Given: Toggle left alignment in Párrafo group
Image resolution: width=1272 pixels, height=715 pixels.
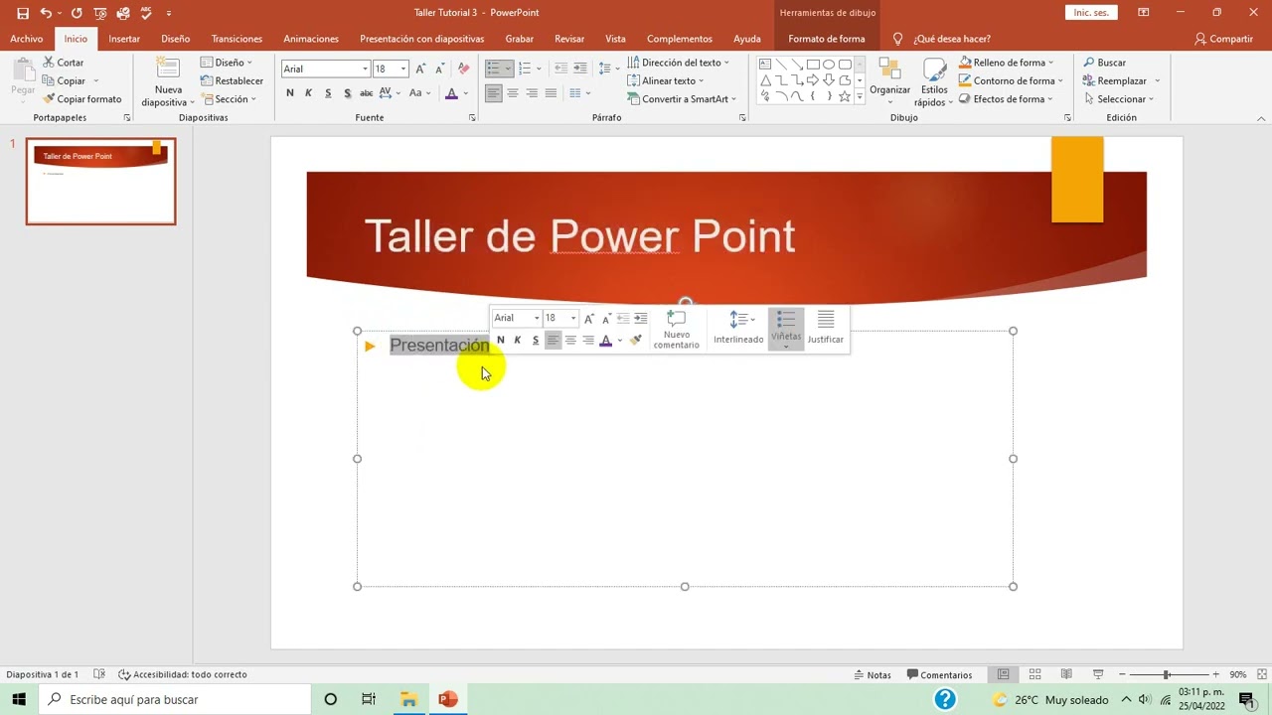Looking at the screenshot, I should (494, 93).
